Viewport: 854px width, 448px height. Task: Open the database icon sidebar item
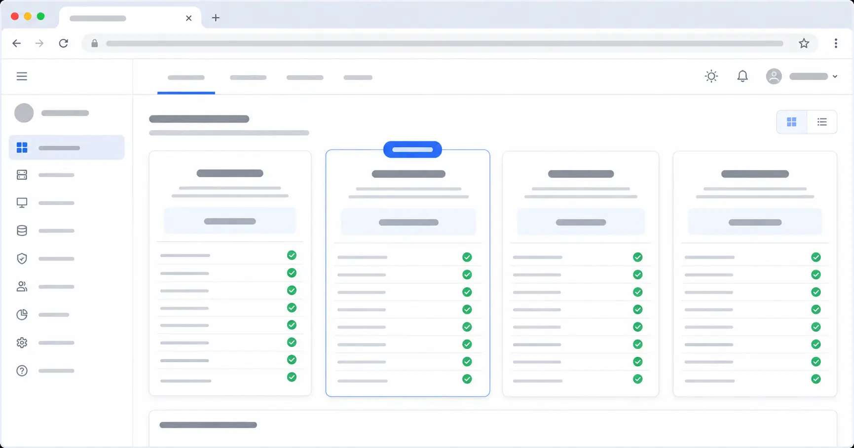click(x=22, y=231)
